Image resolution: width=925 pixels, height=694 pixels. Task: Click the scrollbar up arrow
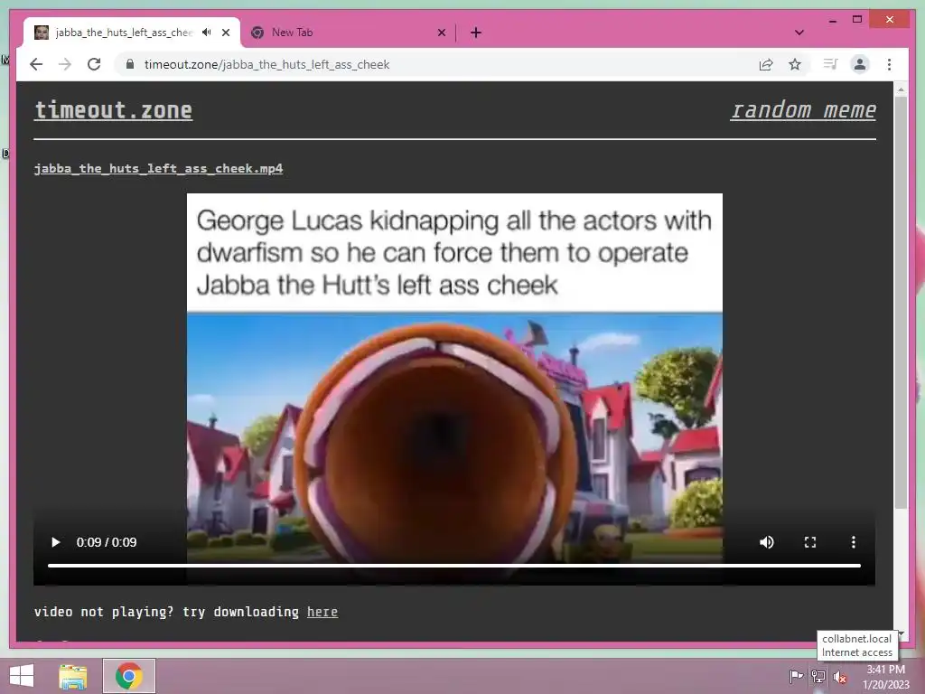901,89
